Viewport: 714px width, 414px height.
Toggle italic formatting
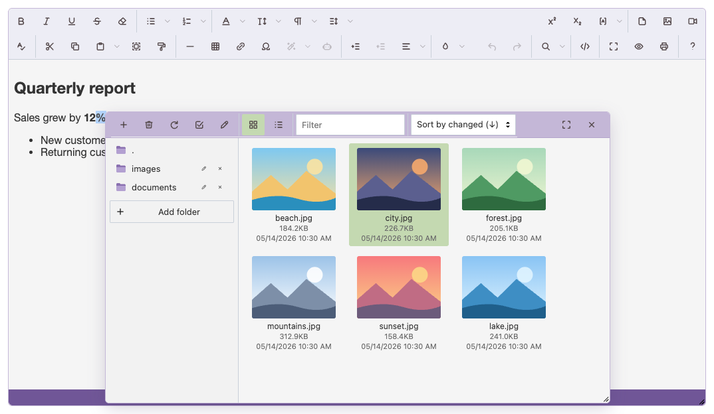pyautogui.click(x=46, y=21)
